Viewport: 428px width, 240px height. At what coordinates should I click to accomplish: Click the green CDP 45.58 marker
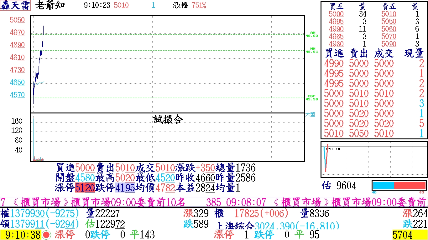pyautogui.click(x=312, y=97)
